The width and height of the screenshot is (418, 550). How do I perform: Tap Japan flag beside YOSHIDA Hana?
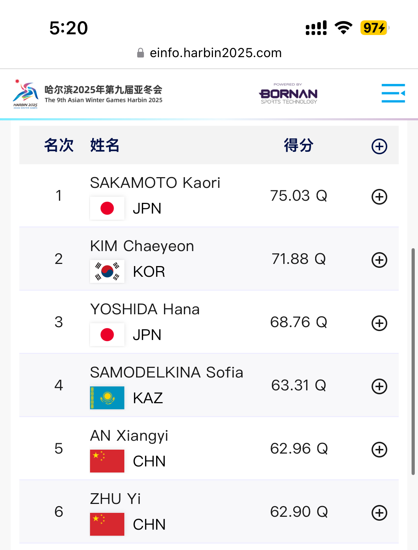[107, 335]
